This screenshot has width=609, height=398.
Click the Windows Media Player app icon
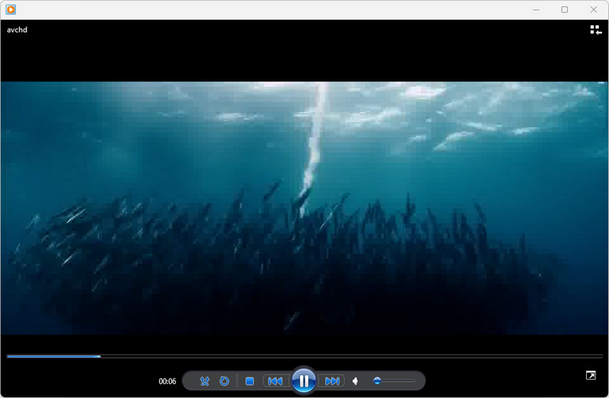(x=11, y=9)
